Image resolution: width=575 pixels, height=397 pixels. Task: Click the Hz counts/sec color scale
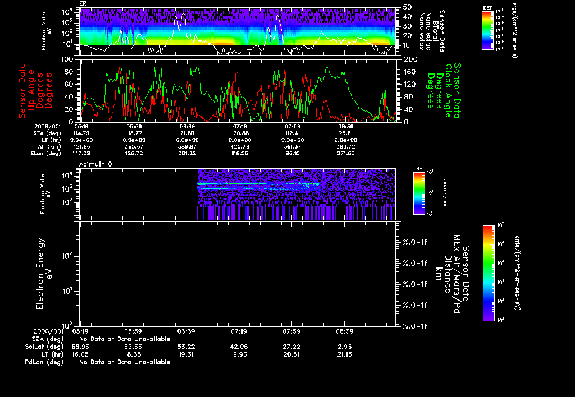418,193
